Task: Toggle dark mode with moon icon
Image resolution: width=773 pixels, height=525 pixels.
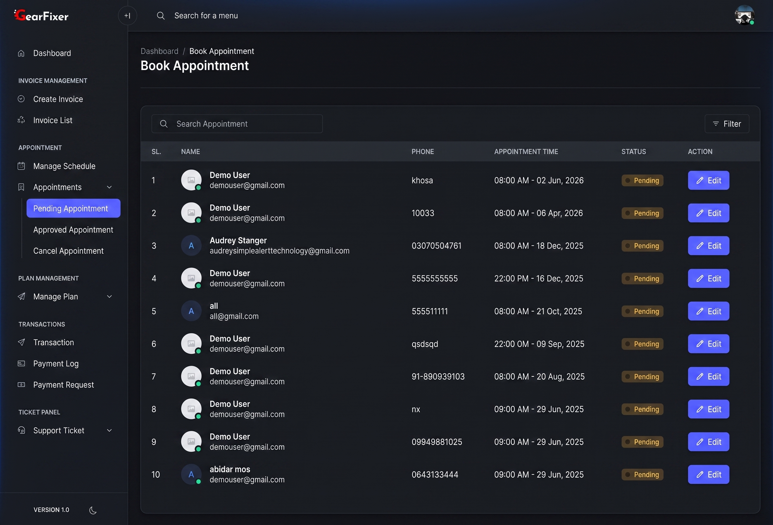Action: [93, 510]
